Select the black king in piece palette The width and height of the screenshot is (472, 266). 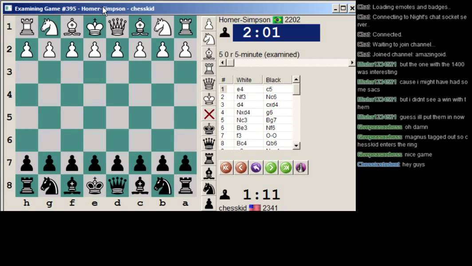[209, 129]
